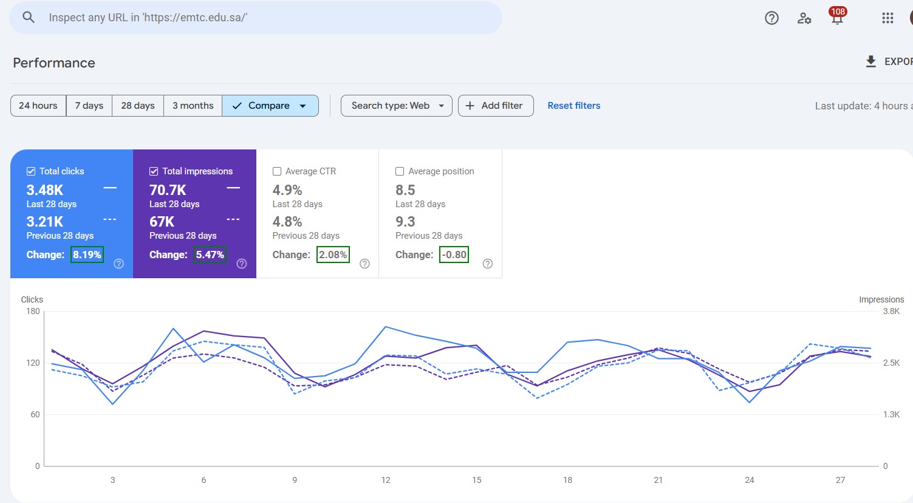
Task: Click help icon in Average position card
Action: click(487, 264)
